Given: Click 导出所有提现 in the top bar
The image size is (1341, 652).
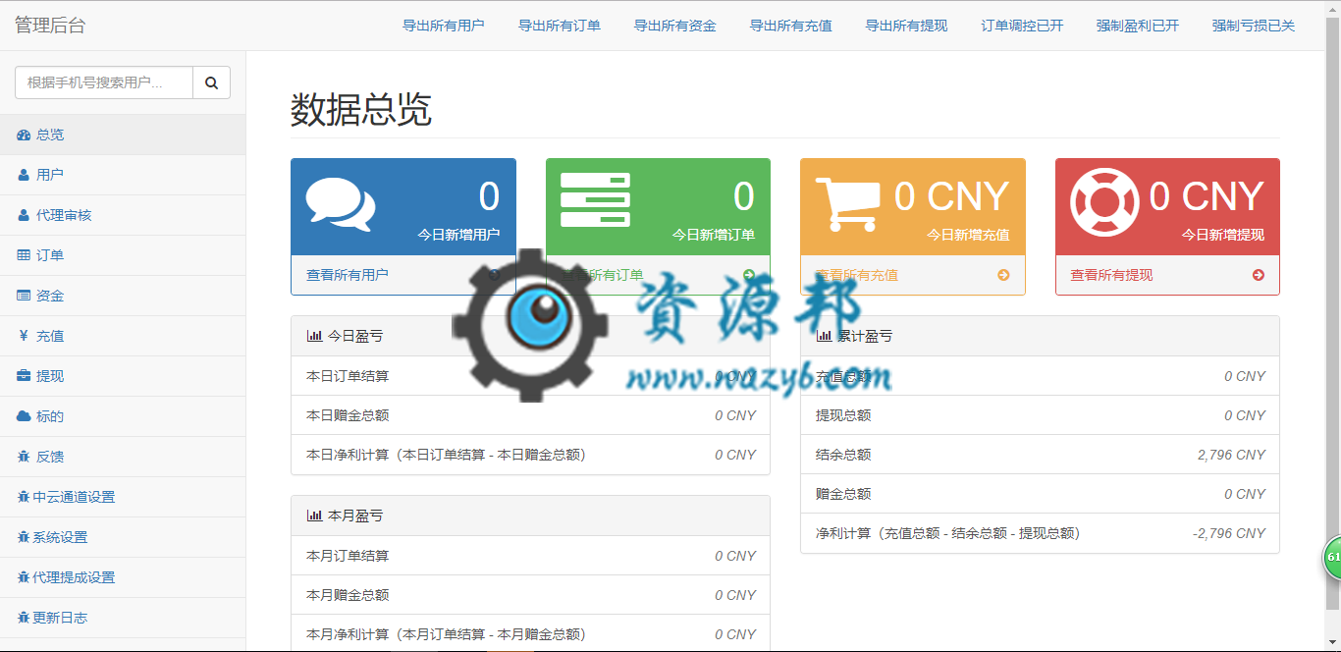Looking at the screenshot, I should (x=907, y=26).
